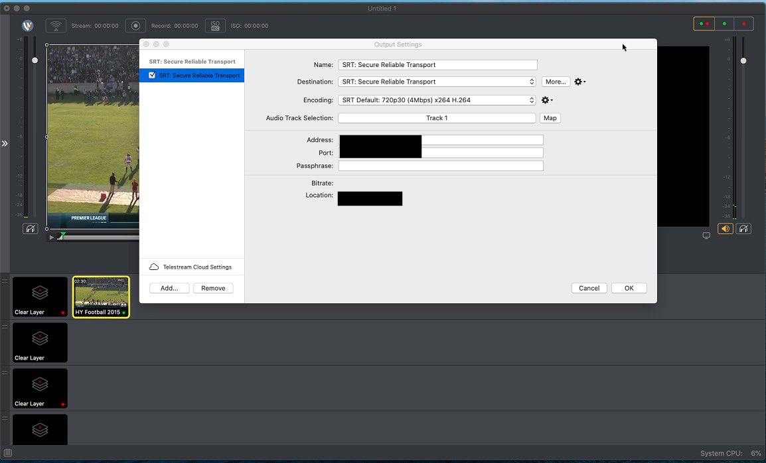Click the preview playback scrubber marker

(62, 236)
